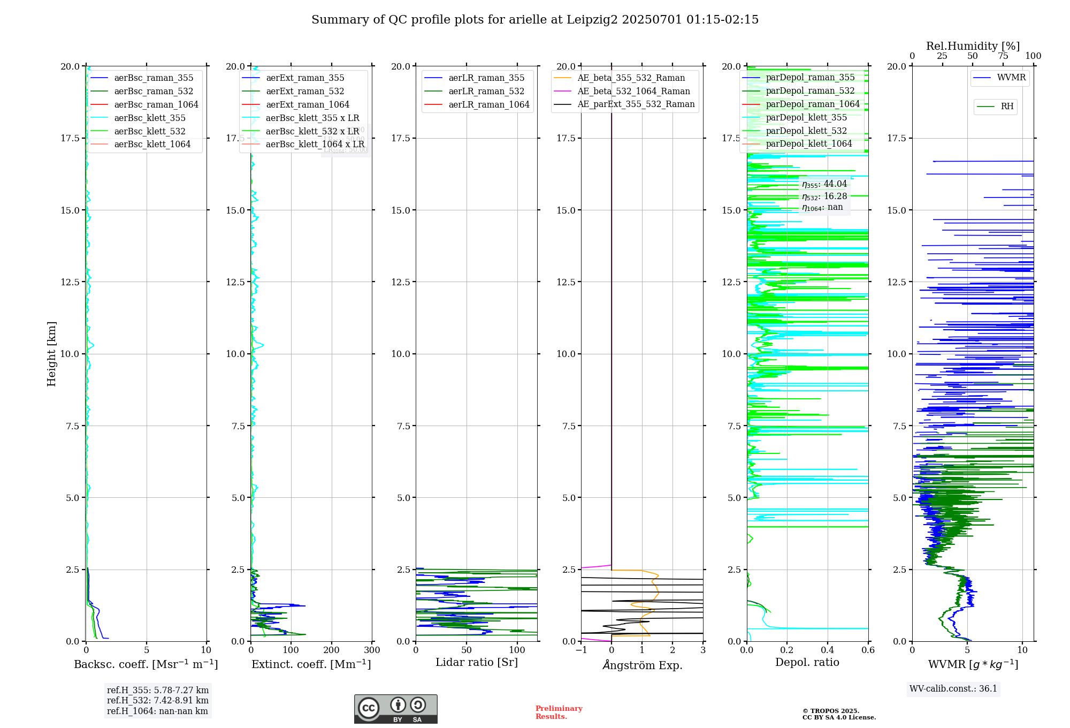Viewport: 1070px width, 728px height.
Task: Click the Backsc. coeff. axis label
Action: coord(146,664)
